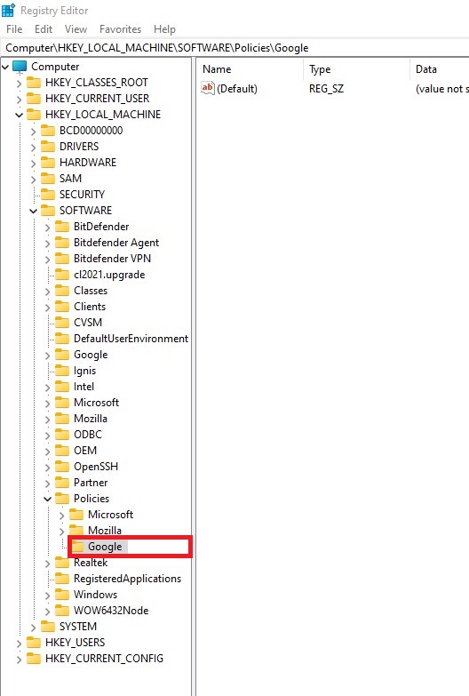Click the HKEY_LOCAL_MACHINE folder icon
This screenshot has height=696, width=469.
pyautogui.click(x=34, y=115)
